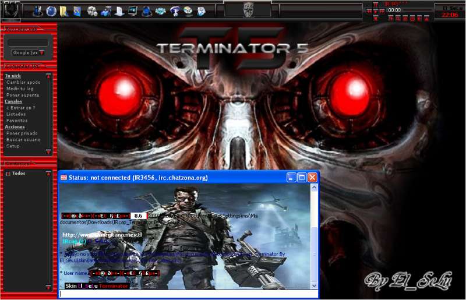The height and width of the screenshot is (300, 466).
Task: Click the red speaker volume player icon
Action: tap(419, 19)
